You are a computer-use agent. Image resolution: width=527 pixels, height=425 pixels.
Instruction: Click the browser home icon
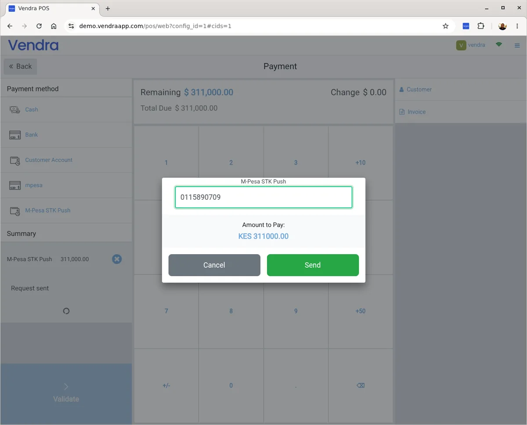54,26
